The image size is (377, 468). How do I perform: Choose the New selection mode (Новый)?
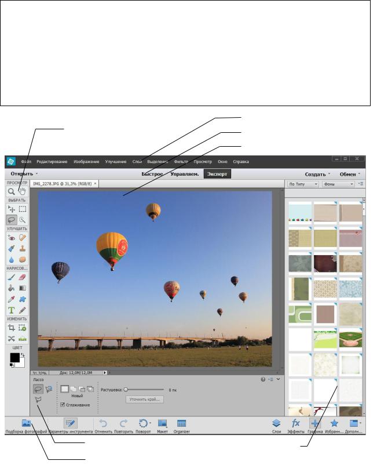[64, 389]
